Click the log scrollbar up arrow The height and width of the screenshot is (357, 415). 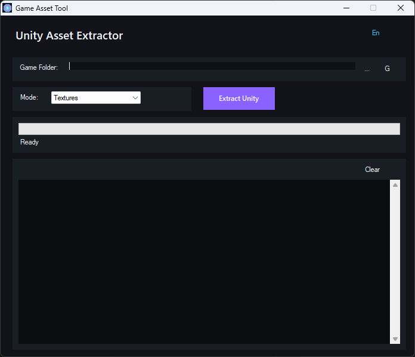pyautogui.click(x=395, y=185)
